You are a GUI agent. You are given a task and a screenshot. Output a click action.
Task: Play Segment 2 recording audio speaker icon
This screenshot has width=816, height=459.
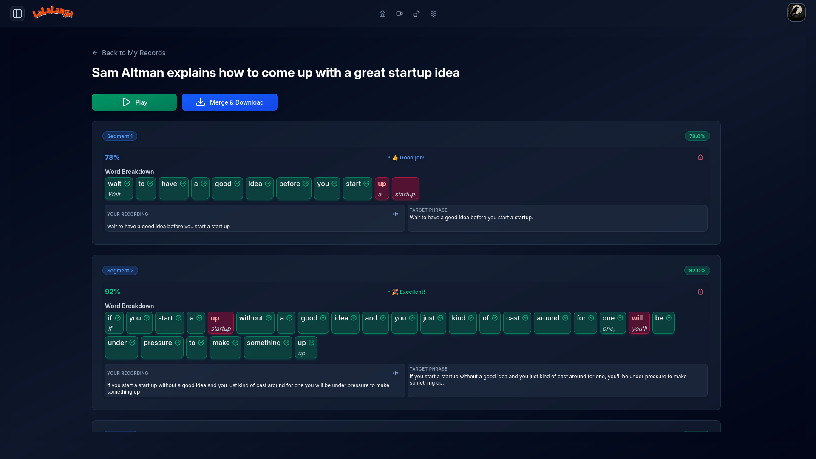(396, 373)
